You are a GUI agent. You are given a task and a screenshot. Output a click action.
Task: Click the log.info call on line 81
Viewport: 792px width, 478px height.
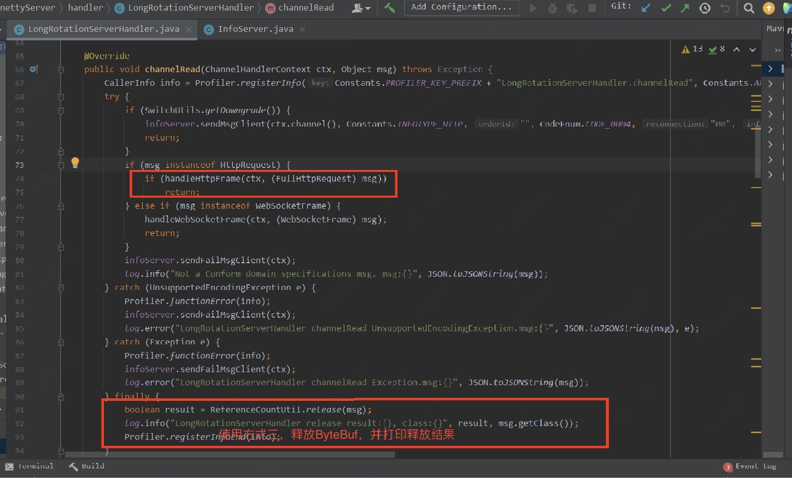point(145,274)
